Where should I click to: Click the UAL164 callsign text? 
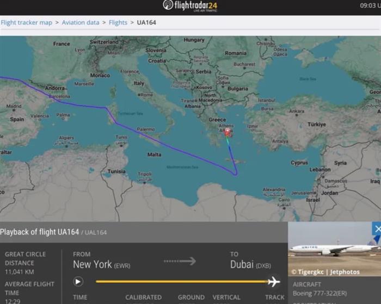click(95, 233)
